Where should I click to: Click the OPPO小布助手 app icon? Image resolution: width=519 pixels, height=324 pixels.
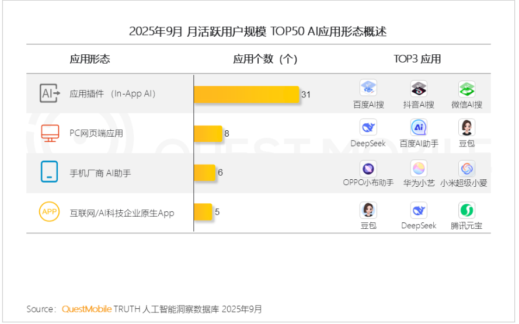[x=368, y=169]
